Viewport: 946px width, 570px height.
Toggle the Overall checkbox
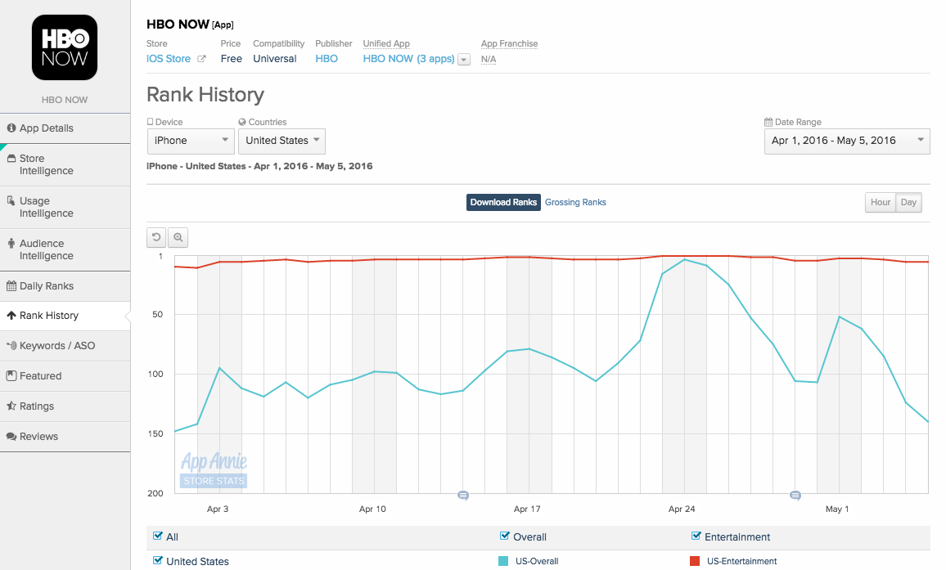tap(504, 536)
